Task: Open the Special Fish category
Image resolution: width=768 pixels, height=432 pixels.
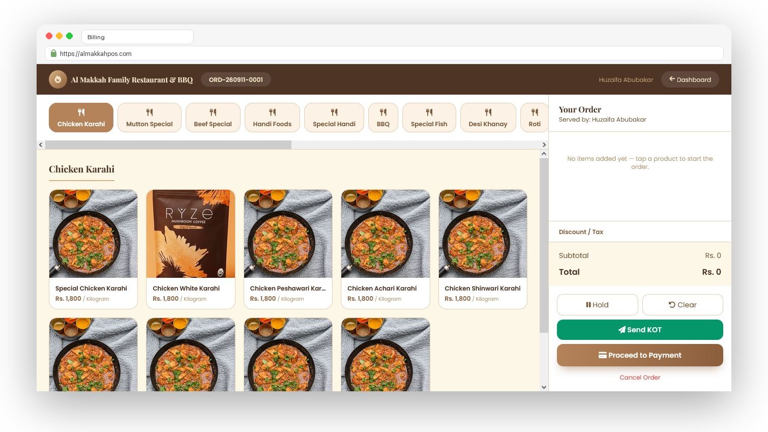Action: pos(429,118)
